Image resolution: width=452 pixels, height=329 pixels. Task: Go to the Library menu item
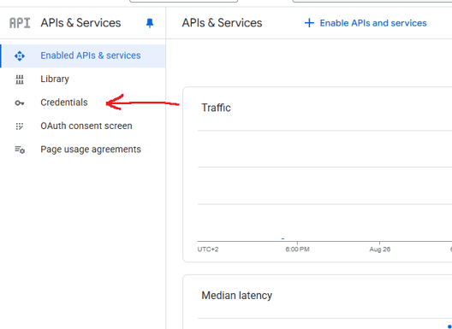coord(83,79)
